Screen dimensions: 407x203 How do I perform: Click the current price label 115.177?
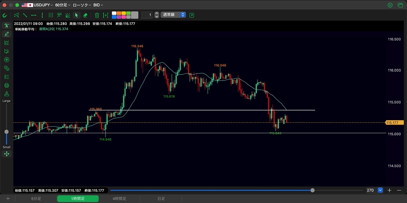point(394,122)
